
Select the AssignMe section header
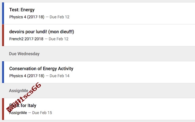tap(19, 91)
